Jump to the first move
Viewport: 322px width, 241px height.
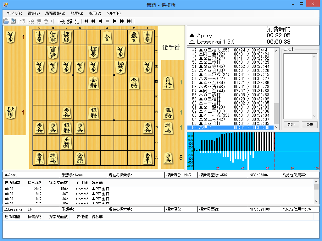[86, 21]
